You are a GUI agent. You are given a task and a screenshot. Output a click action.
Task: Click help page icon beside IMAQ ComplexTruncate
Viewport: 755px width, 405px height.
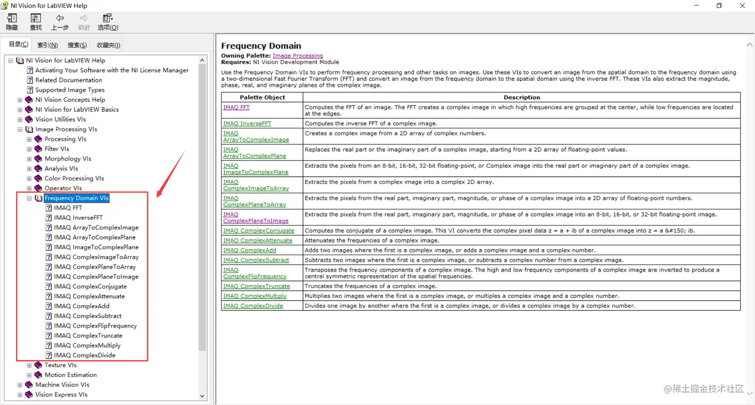click(49, 336)
